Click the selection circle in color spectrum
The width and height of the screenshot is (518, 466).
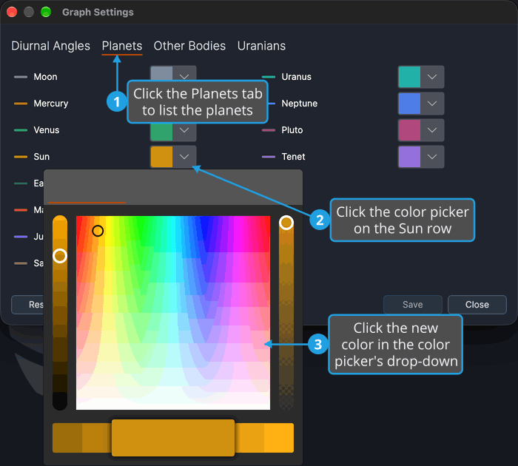point(98,231)
